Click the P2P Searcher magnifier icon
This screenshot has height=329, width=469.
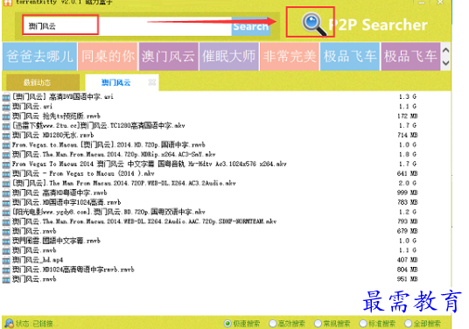coord(313,24)
